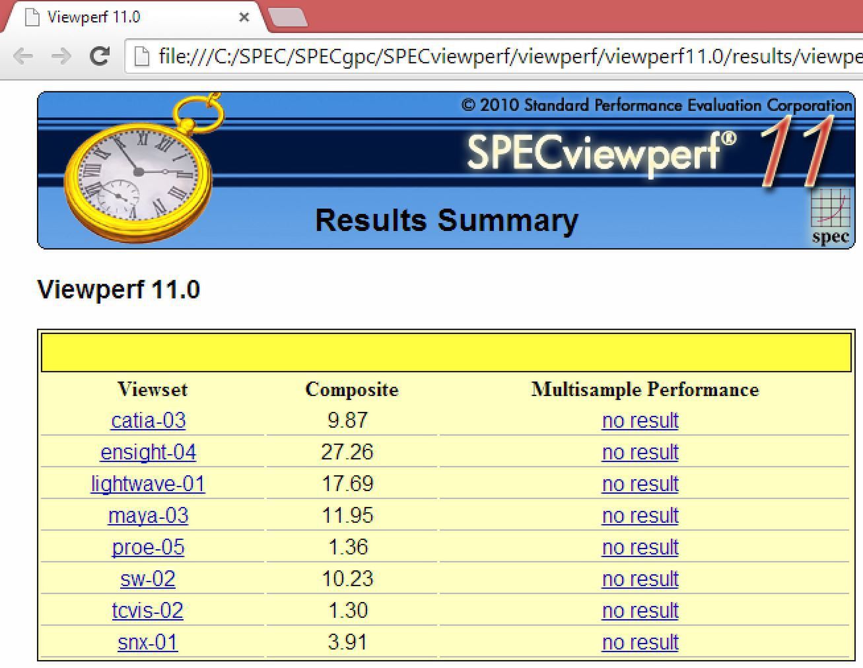Click the composite score 27.26
863x668 pixels.
[x=348, y=452]
